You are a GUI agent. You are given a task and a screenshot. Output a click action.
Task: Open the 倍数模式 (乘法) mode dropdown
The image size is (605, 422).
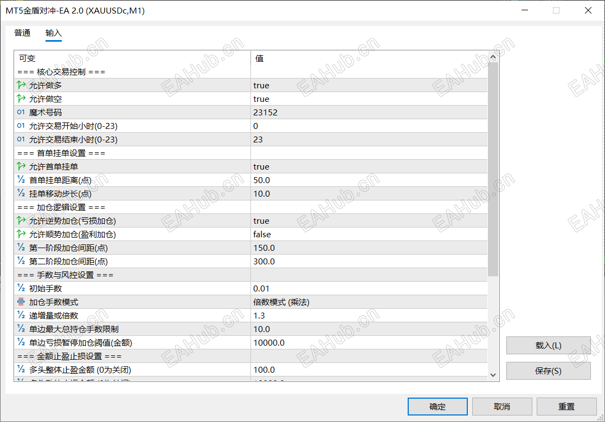369,302
